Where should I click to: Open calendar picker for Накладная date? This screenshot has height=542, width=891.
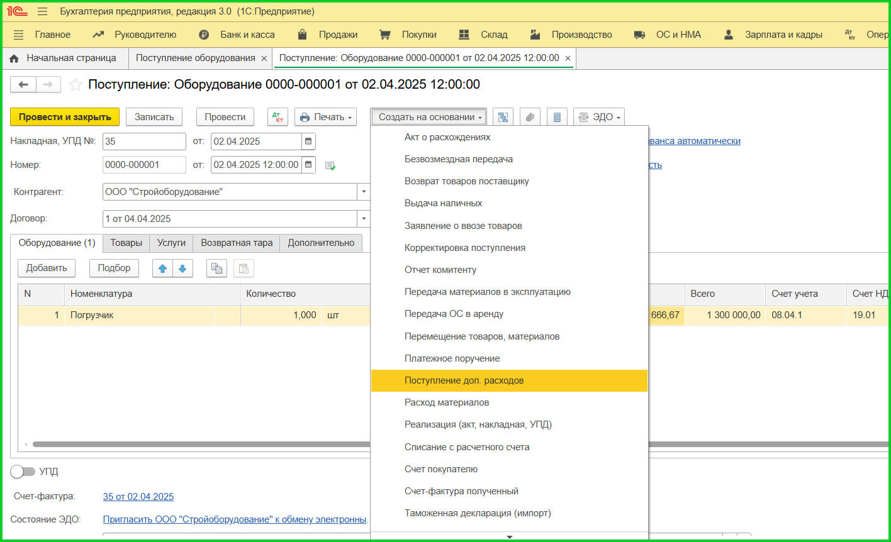[308, 141]
